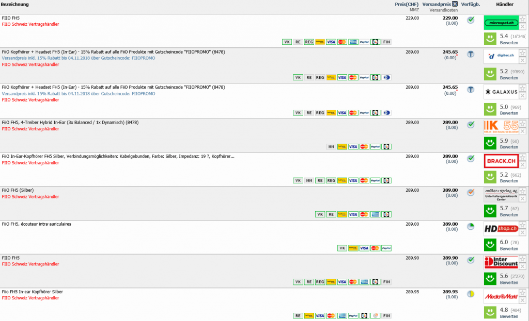Viewport: 529px width, 321px height.
Task: Click the orange checkmark availability icon in möller+spring row
Action: [471, 193]
